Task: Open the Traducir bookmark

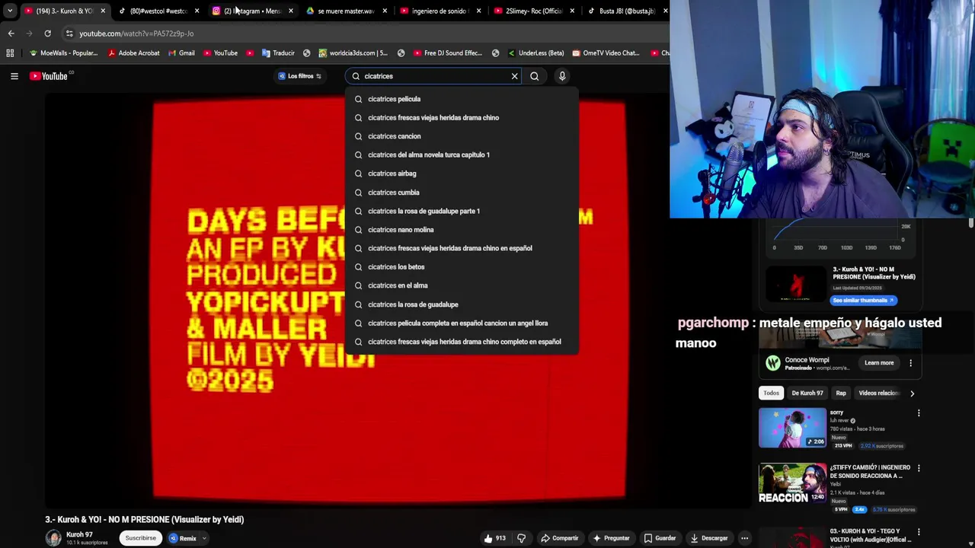Action: pos(277,53)
